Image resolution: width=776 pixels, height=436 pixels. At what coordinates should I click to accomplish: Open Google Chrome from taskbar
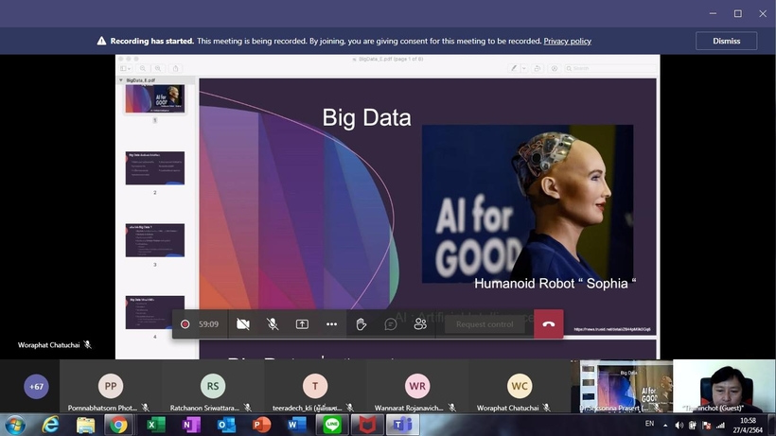118,426
